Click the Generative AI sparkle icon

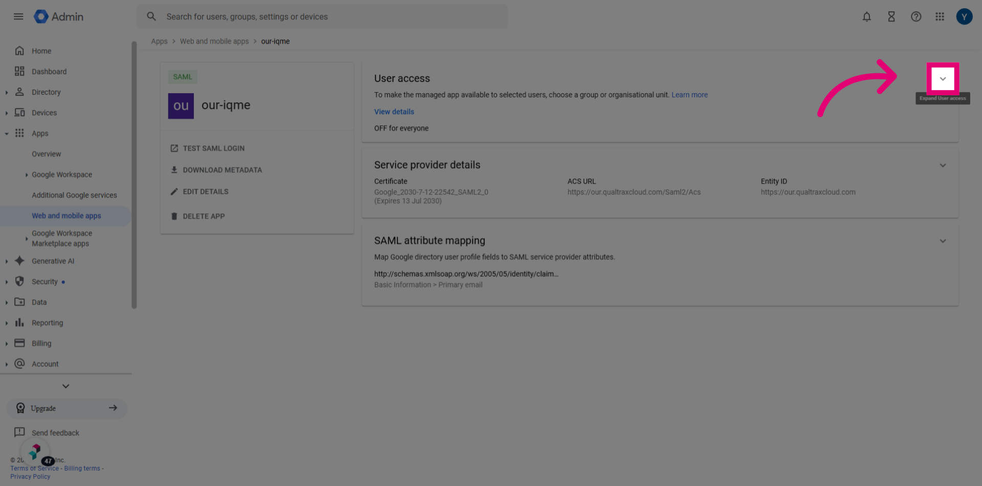(x=19, y=261)
